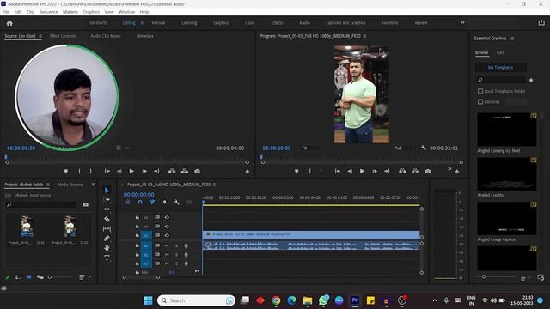Screen dimensions: 550x309
Task: Switch to the Effect Controls tab
Action: pos(63,36)
